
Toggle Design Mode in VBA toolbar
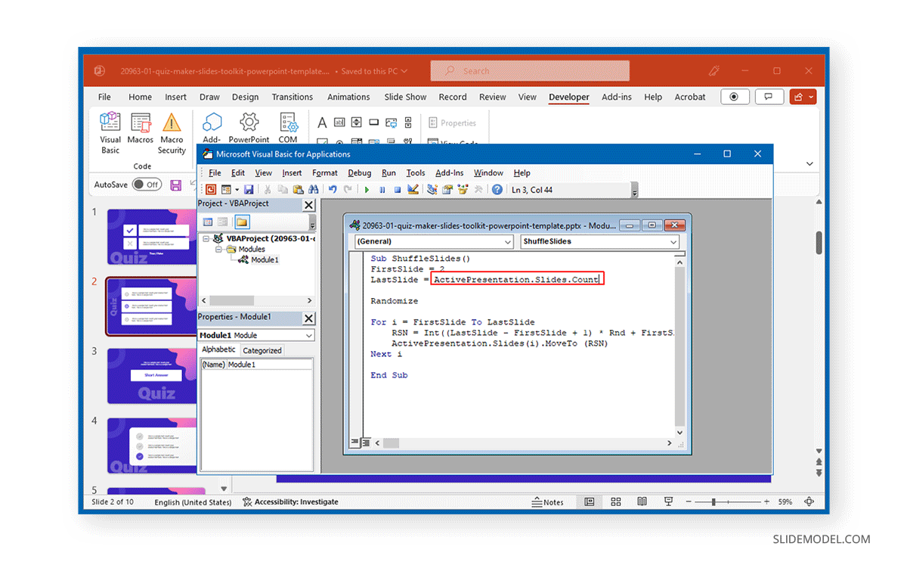click(x=413, y=190)
